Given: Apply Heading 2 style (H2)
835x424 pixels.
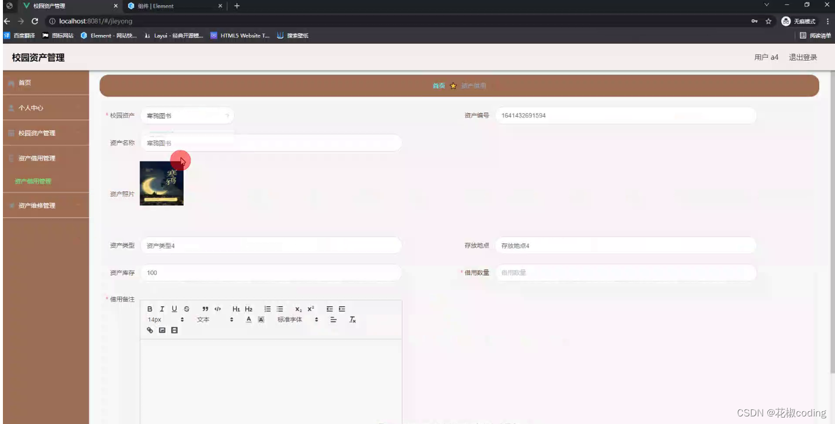Looking at the screenshot, I should click(x=249, y=309).
